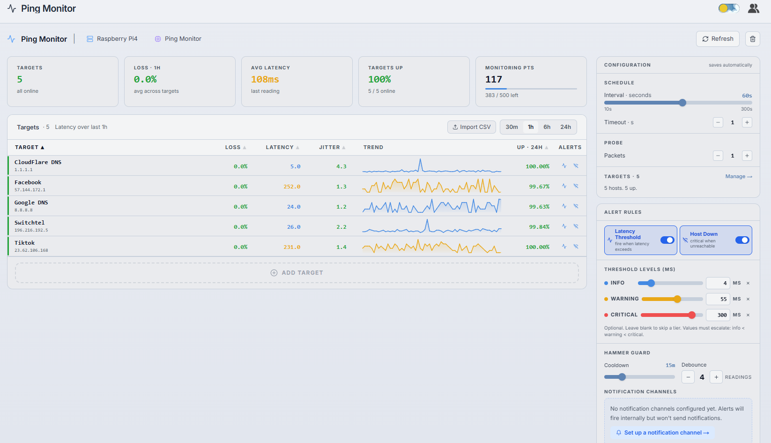The width and height of the screenshot is (771, 443).
Task: Click the Facebook latency value 252.0
Action: [292, 187]
